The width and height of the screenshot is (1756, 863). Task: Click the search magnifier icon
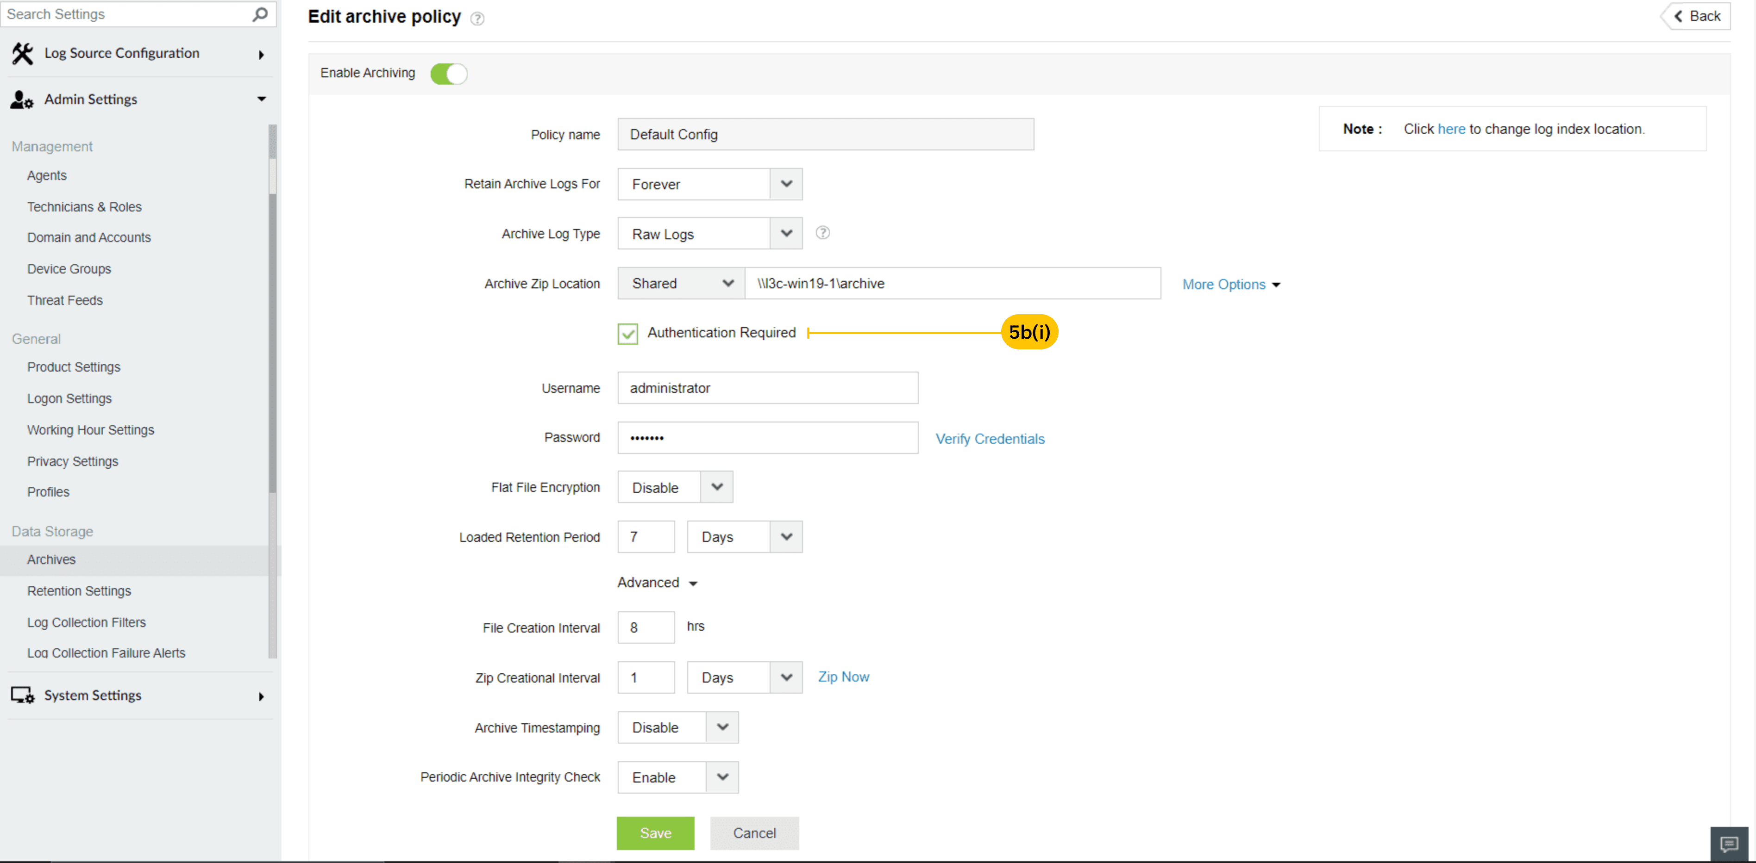click(260, 13)
